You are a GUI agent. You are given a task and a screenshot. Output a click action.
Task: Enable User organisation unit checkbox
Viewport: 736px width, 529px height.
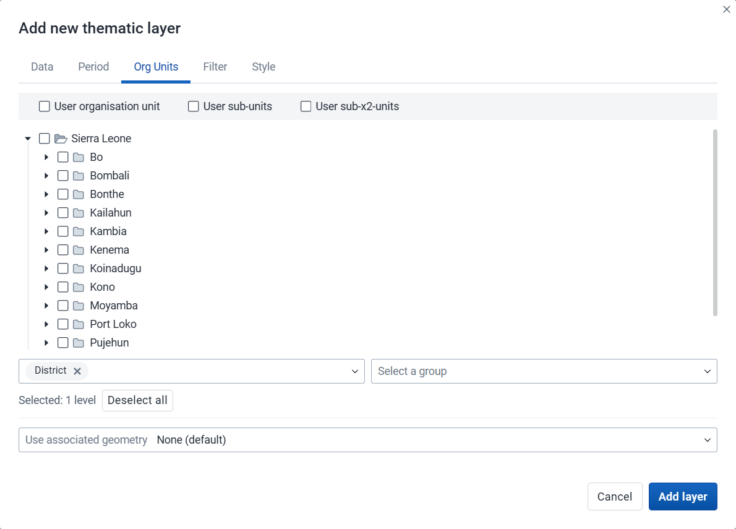click(44, 106)
